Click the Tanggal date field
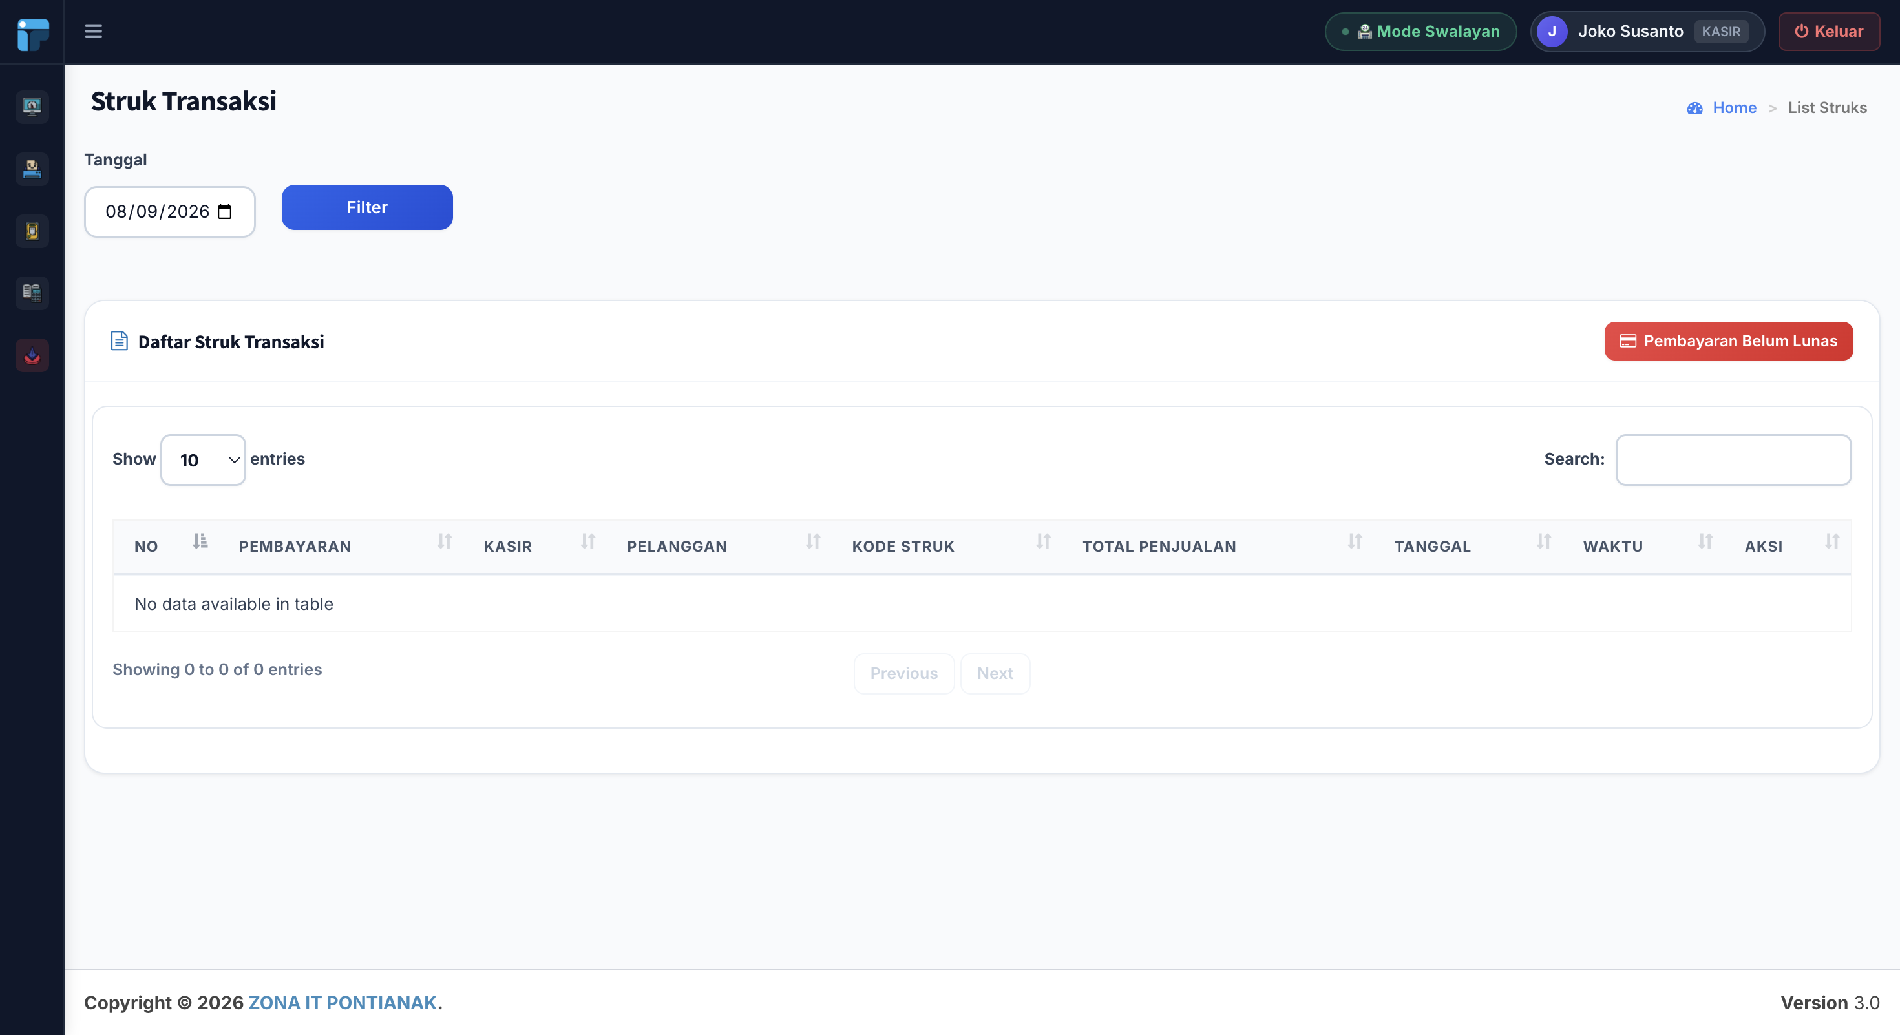 (169, 211)
